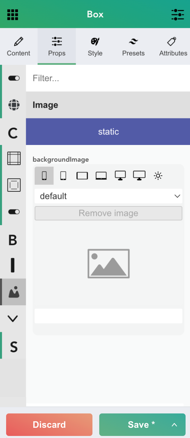
Task: Choose the laptop breakpoint icon
Action: pos(101,176)
